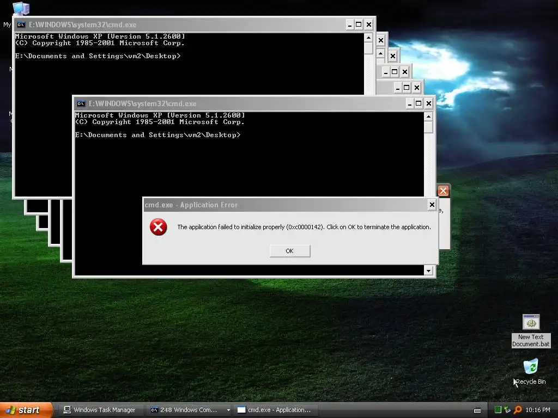Click the scroll down arrow in the front cmd window
This screenshot has width=558, height=418.
[428, 271]
